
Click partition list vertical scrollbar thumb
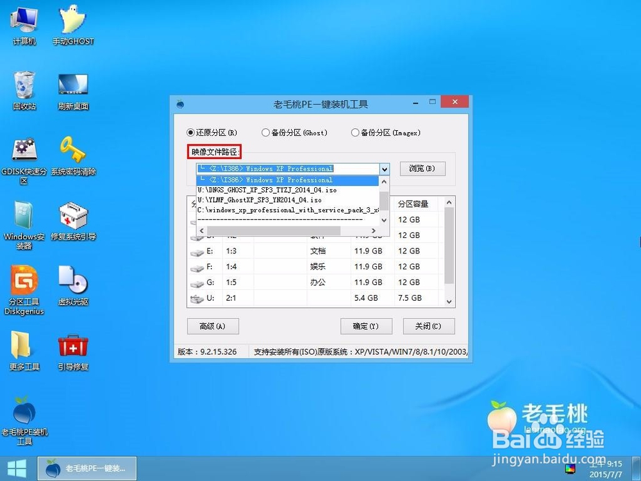(x=449, y=246)
